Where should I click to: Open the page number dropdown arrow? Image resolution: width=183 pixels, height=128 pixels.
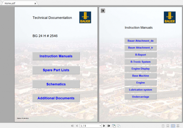coord(100,126)
